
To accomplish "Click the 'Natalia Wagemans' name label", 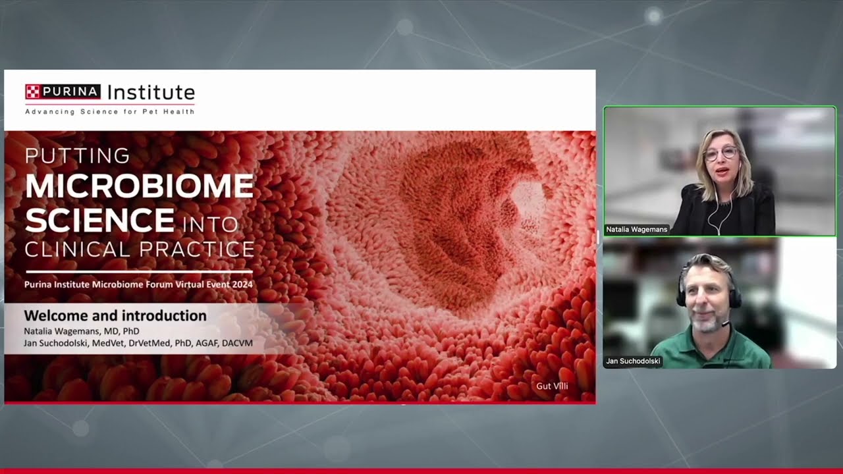I will 636,229.
